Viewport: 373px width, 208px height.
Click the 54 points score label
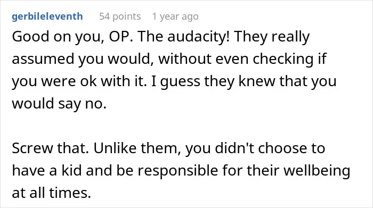pyautogui.click(x=120, y=16)
